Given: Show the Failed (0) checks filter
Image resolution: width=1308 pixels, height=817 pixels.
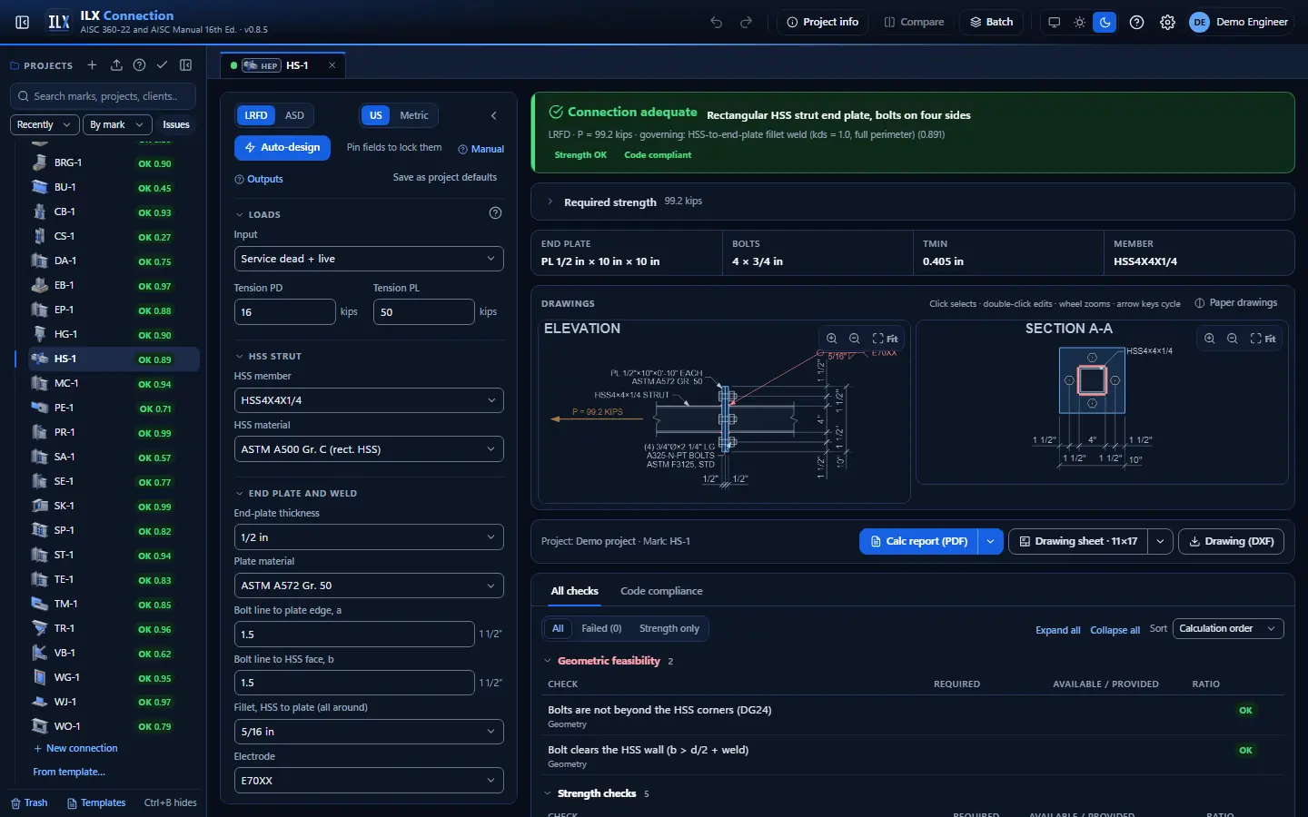Looking at the screenshot, I should click(x=601, y=628).
